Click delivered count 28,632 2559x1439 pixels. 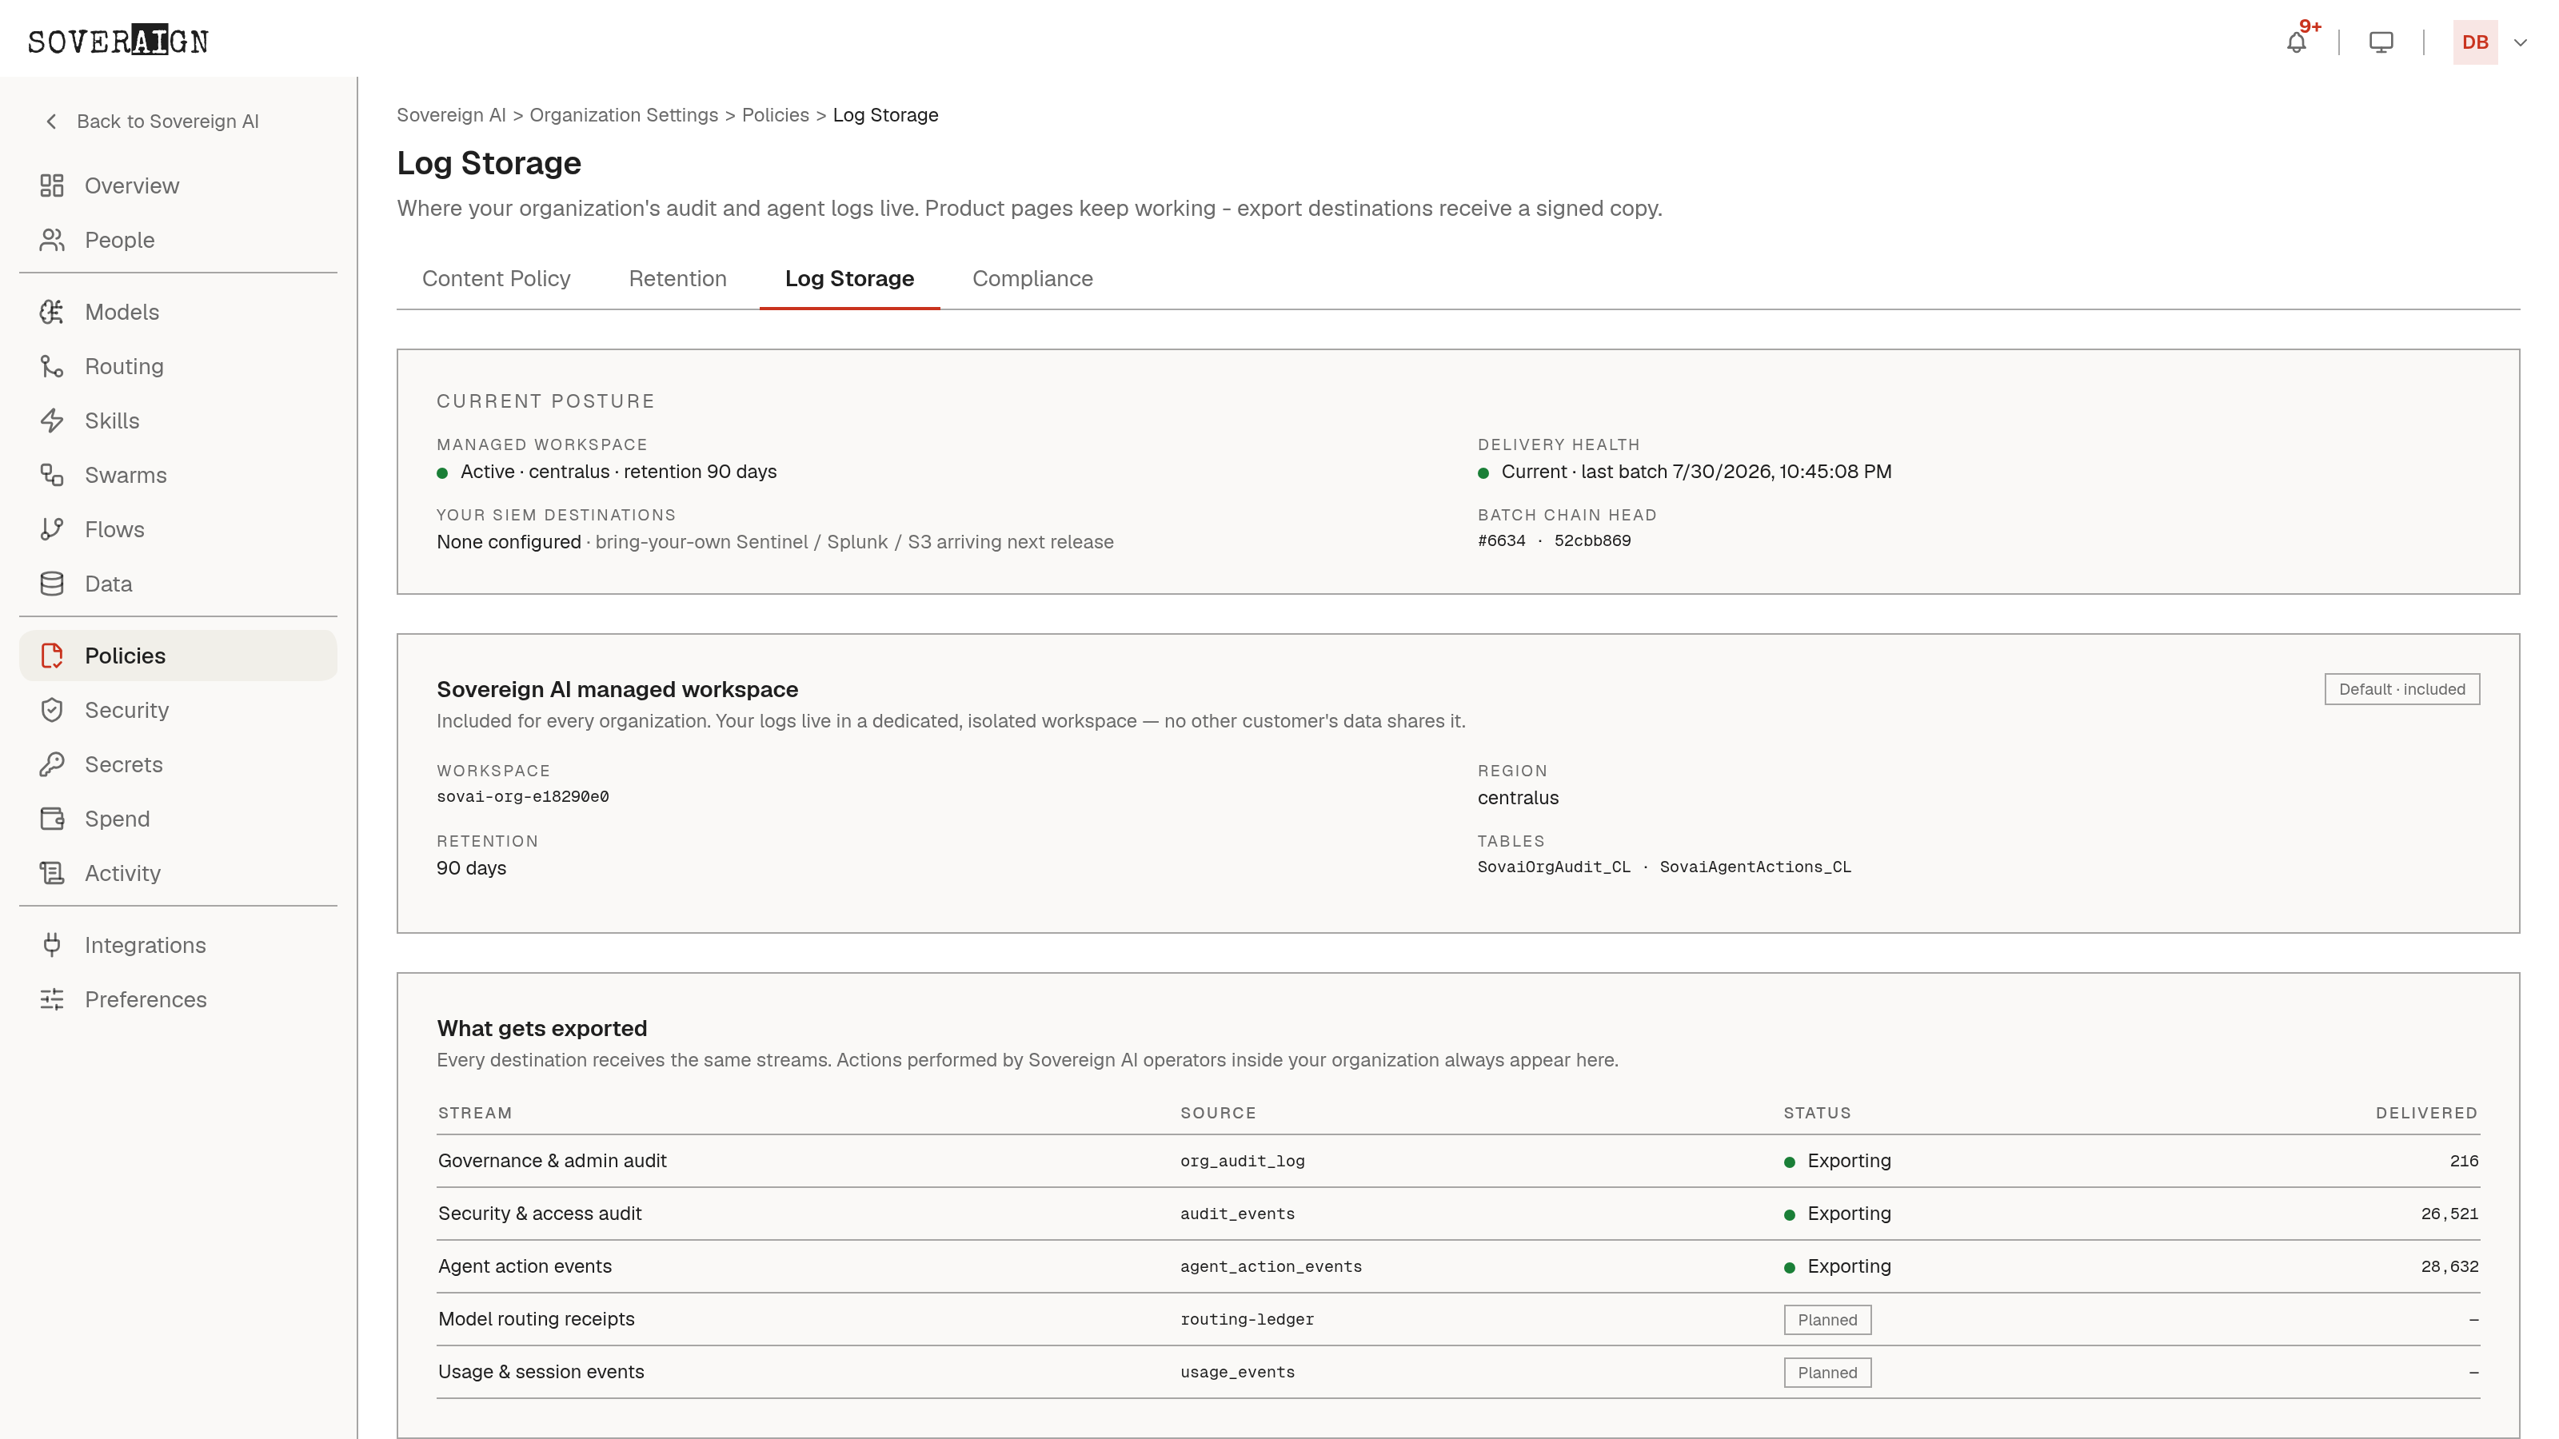[2449, 1266]
